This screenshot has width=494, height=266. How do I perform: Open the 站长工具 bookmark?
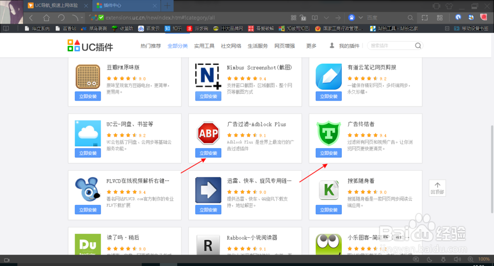click(x=394, y=28)
